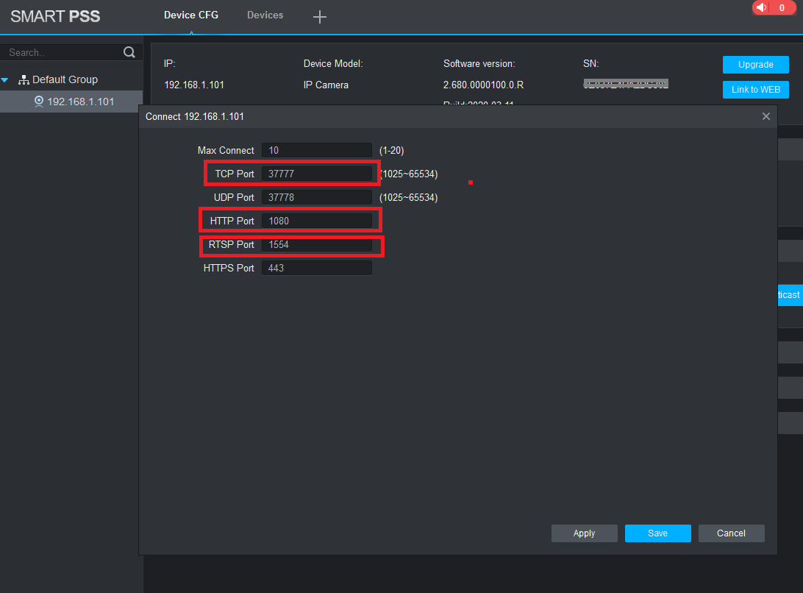Click the Upgrade button
Screen dimensions: 803x593
click(755, 65)
